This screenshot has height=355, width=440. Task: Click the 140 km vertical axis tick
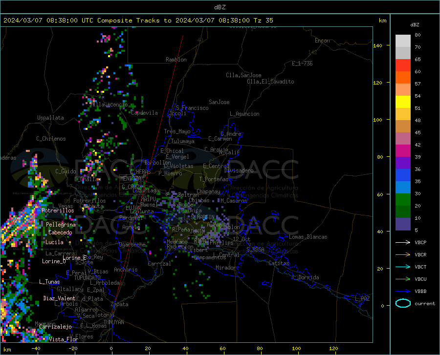tap(377, 45)
